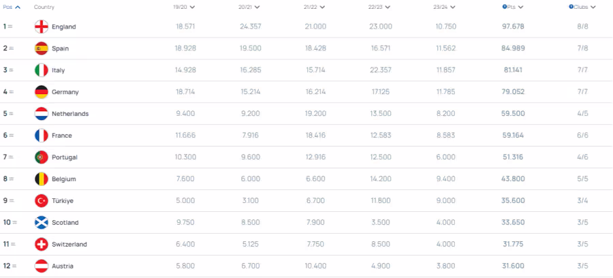The image size is (613, 278).
Task: Click the Scotland flag icon
Action: pyautogui.click(x=41, y=223)
